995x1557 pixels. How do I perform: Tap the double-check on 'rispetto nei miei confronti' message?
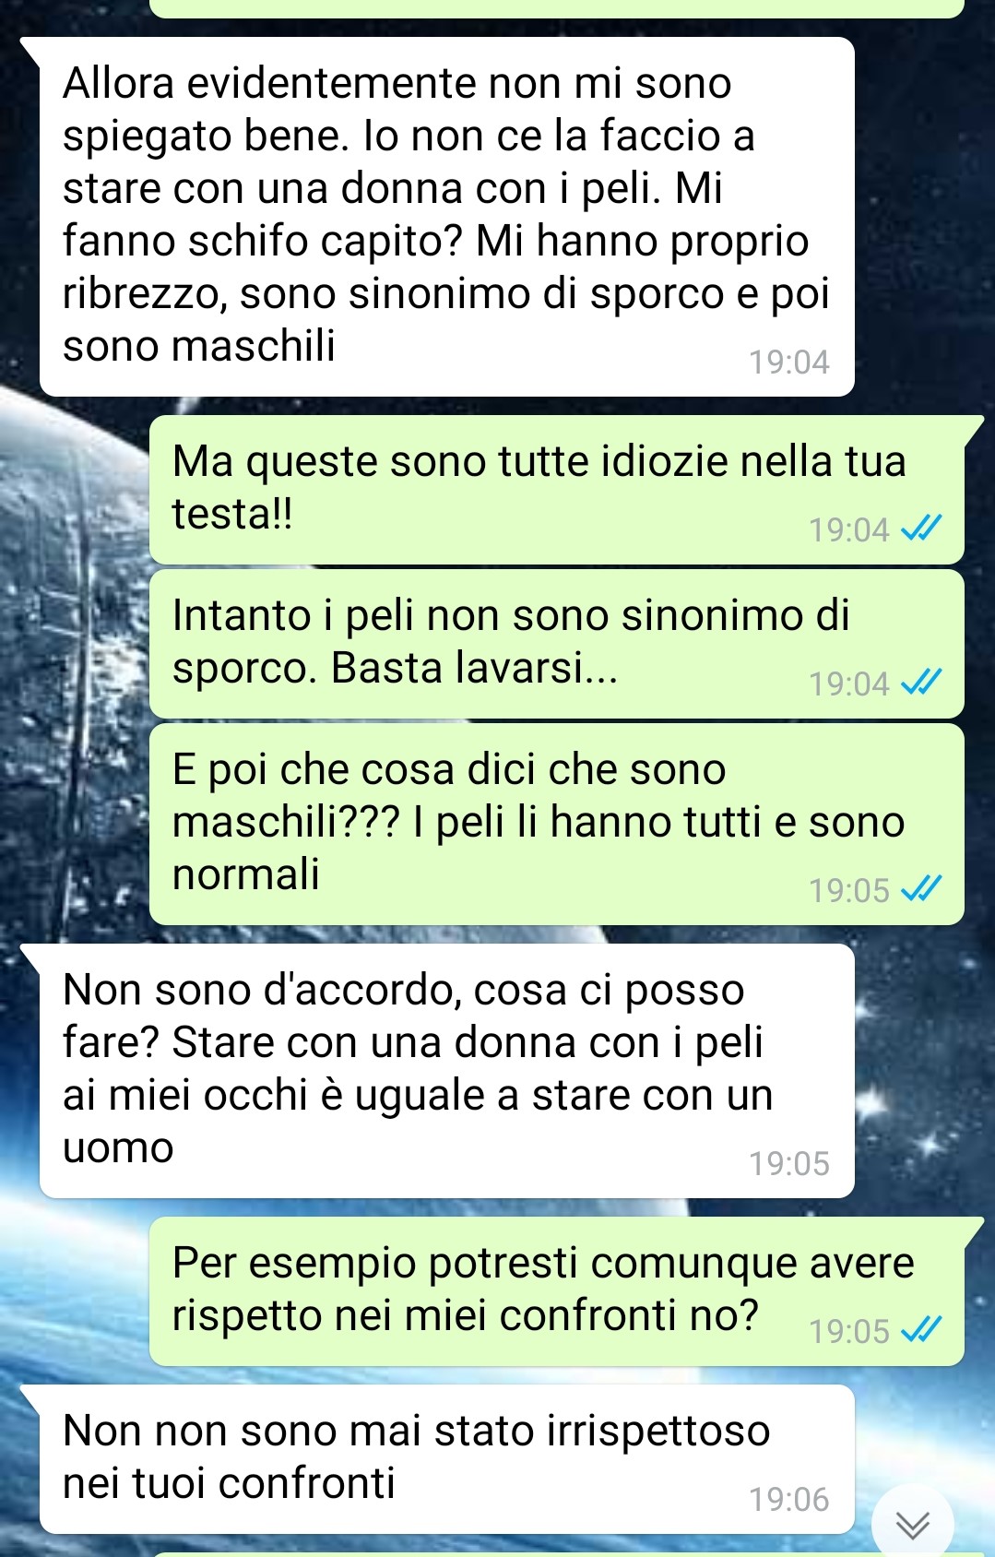coord(921,1330)
